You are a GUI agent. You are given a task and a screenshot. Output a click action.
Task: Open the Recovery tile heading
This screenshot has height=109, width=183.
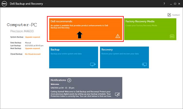pyautogui.click(x=107, y=50)
